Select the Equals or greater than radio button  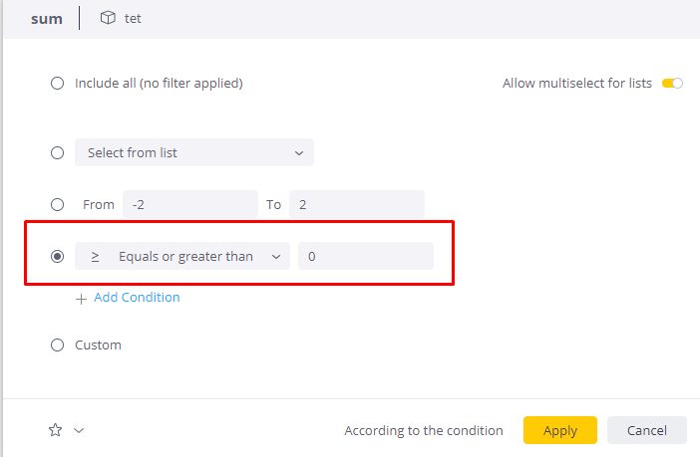(58, 256)
